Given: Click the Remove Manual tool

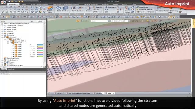Looking at the screenshot, I should pos(144,9).
